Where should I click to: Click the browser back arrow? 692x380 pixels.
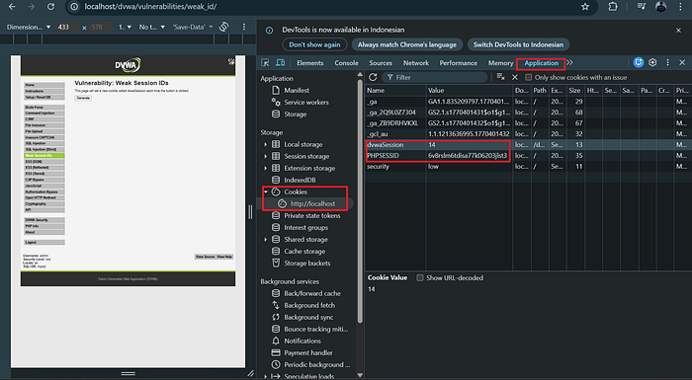[x=12, y=7]
